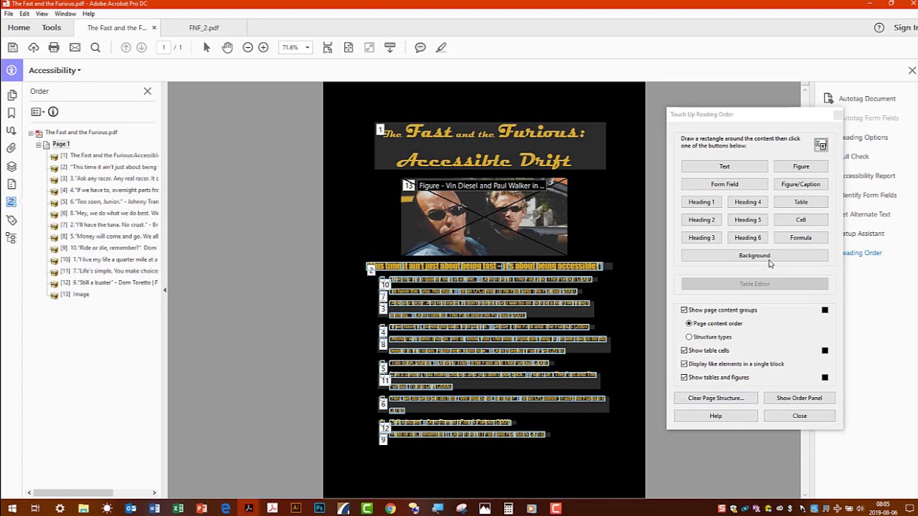Image resolution: width=918 pixels, height=516 pixels.
Task: Select the highlight pen tool
Action: pyautogui.click(x=441, y=47)
